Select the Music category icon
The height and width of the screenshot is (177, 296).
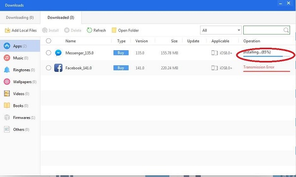(7, 58)
